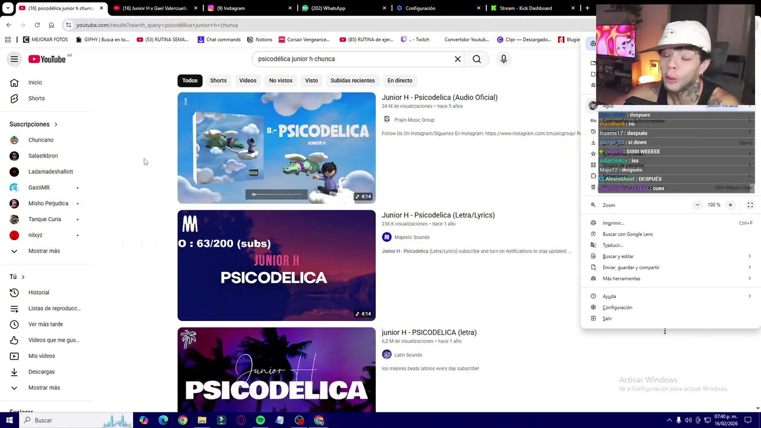Expand Buscar y editar submenu
Image resolution: width=761 pixels, height=428 pixels.
[671, 256]
